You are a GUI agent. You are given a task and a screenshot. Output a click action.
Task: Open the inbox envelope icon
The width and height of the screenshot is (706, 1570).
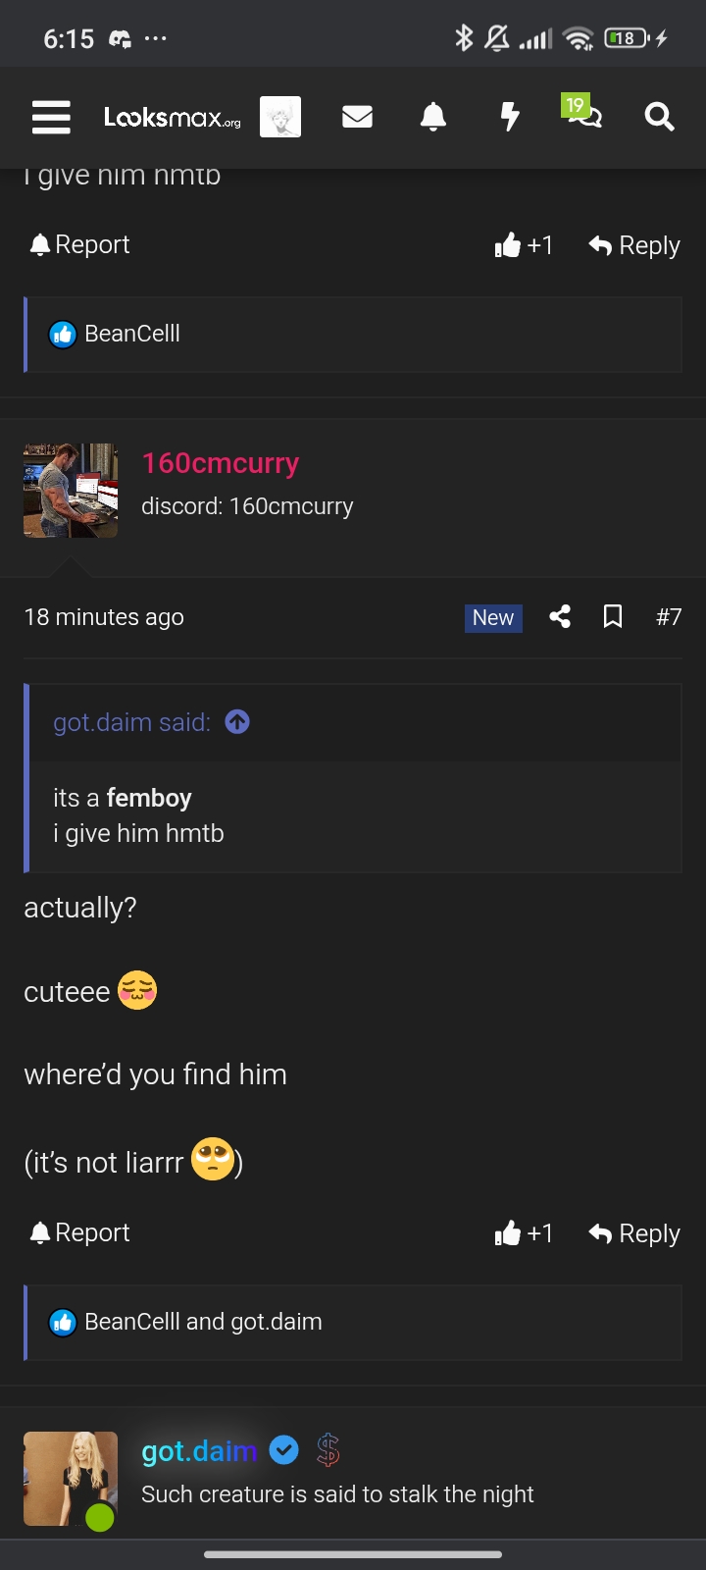(357, 117)
